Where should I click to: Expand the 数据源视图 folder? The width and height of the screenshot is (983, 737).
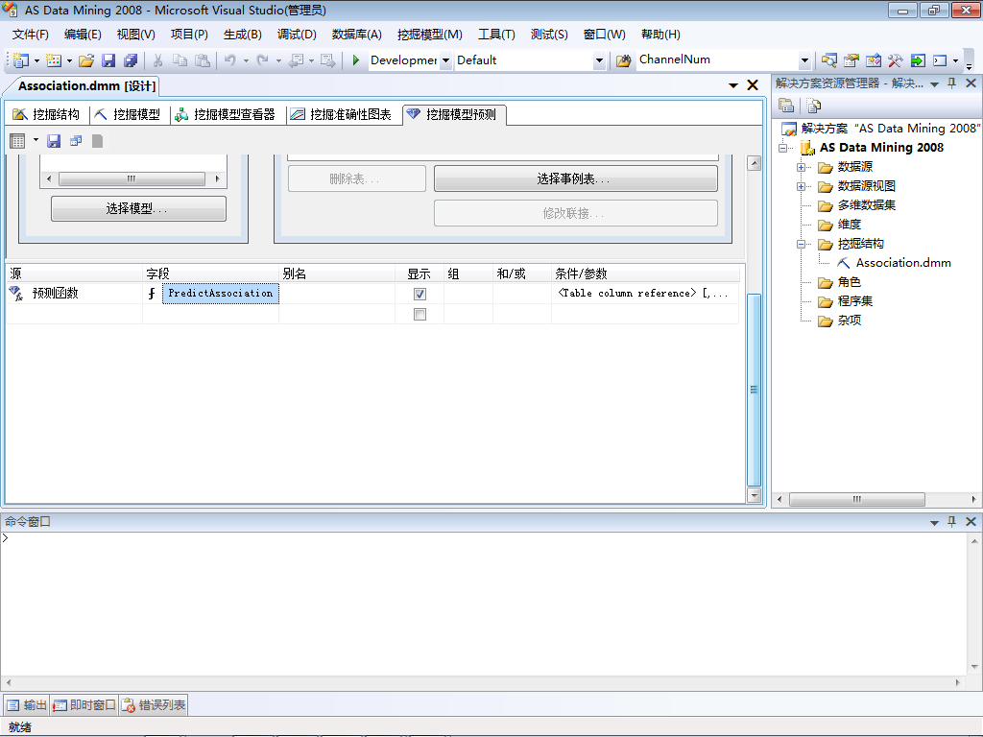pos(801,187)
